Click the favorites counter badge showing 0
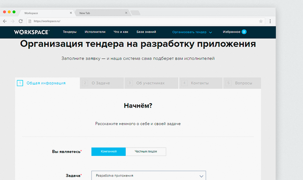This screenshot has height=180, width=303. [244, 32]
